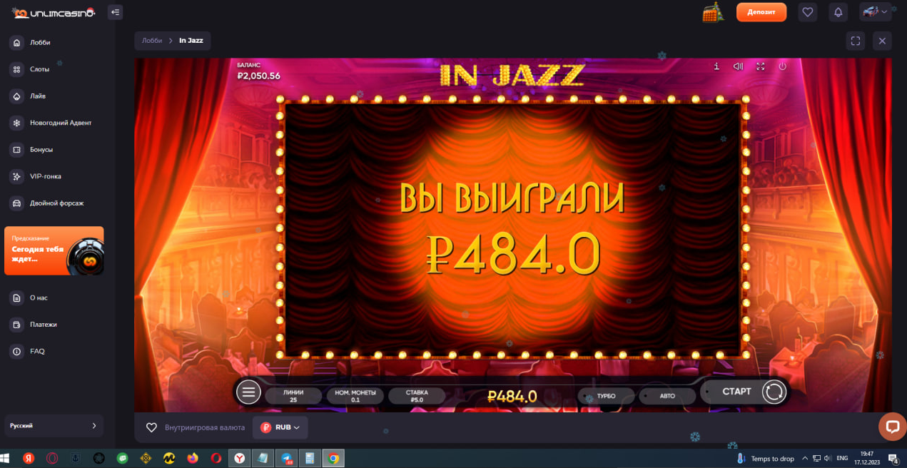Open the RUB currency dropdown
The width and height of the screenshot is (907, 468).
tap(281, 427)
